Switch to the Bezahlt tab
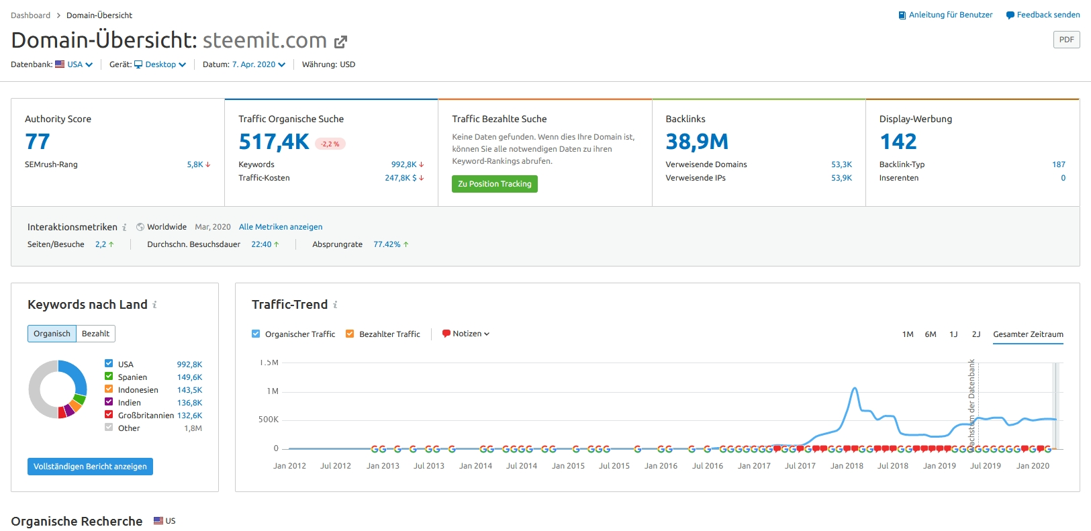This screenshot has width=1091, height=531. pos(95,334)
